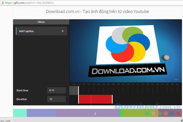Click the download arrow icon in bottom bar
The height and width of the screenshot is (122, 183).
click(181, 120)
